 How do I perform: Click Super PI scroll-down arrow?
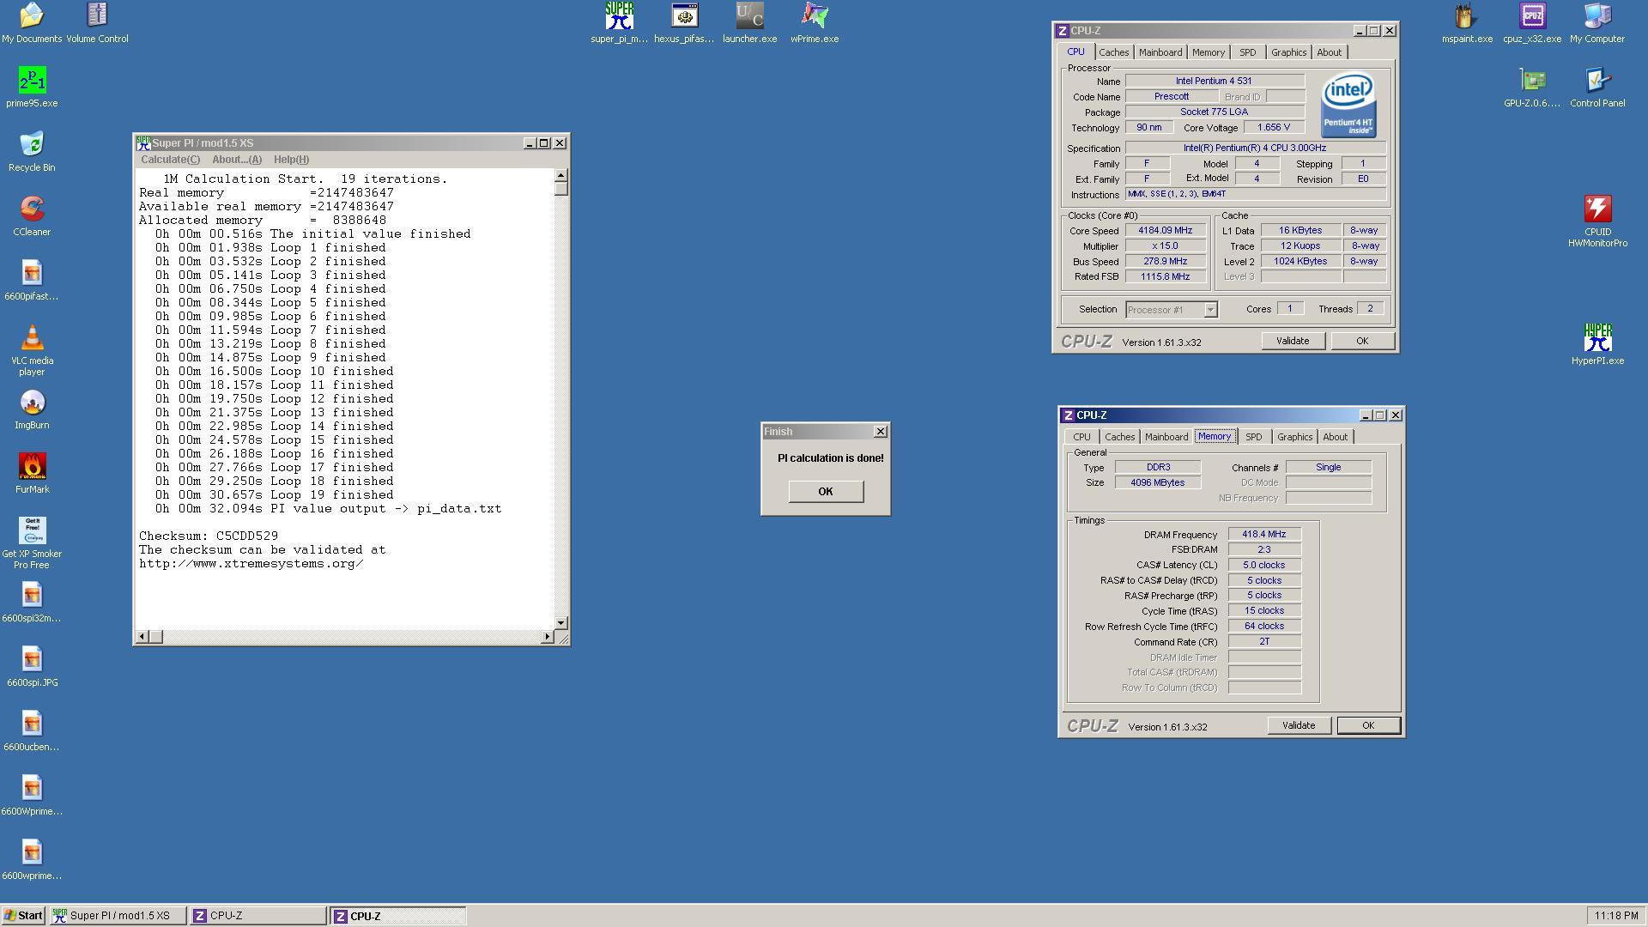click(561, 622)
